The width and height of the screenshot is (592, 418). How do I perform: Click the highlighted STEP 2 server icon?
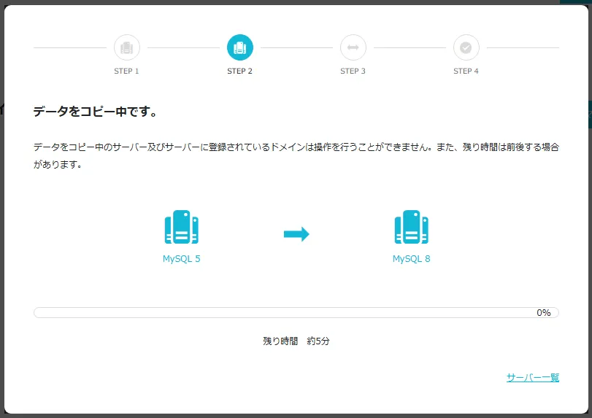239,47
